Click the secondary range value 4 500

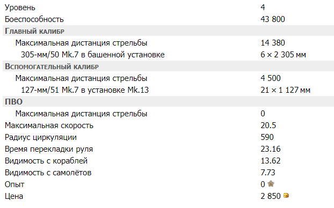coord(271,78)
